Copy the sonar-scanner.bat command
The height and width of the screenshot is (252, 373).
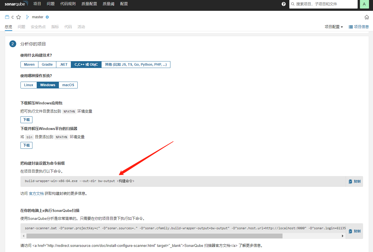[355, 231]
